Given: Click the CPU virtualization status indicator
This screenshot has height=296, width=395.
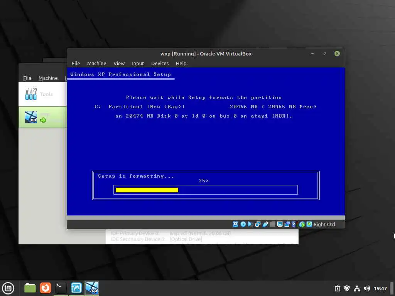Looking at the screenshot, I should tap(294, 224).
